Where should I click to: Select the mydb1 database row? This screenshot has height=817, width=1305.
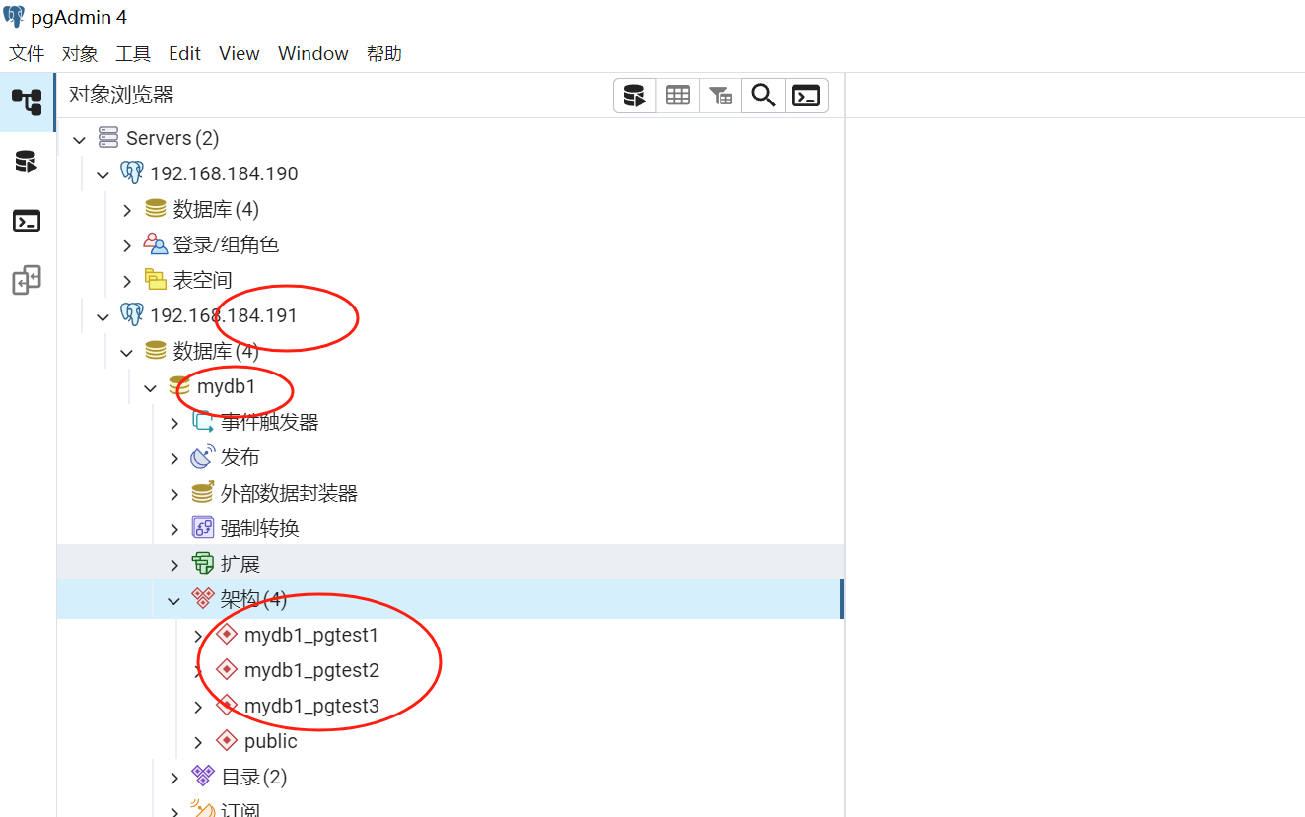coord(450,386)
